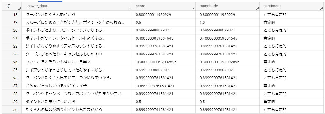Click answer 'たくさんの種類がありポイントもたまるから'
Screen dimensions: 325x114
[64, 110]
